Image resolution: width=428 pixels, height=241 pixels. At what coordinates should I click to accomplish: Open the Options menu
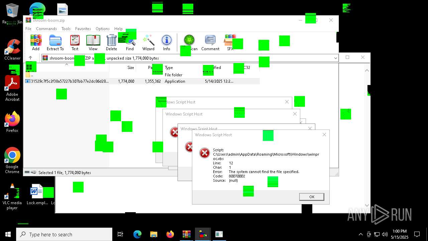tap(103, 29)
